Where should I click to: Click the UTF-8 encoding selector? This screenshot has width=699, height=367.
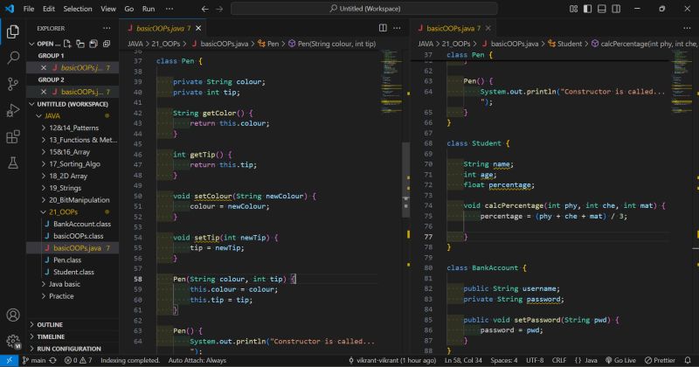535,360
